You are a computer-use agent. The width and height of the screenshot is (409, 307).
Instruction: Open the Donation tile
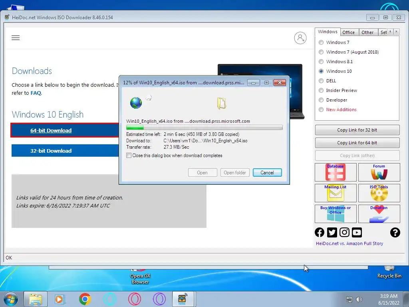coord(379,214)
